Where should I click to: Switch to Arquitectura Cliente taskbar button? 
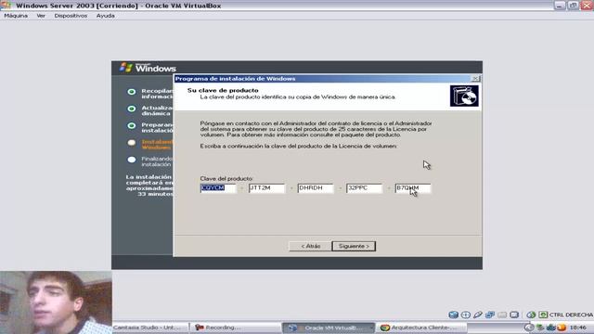click(x=421, y=328)
